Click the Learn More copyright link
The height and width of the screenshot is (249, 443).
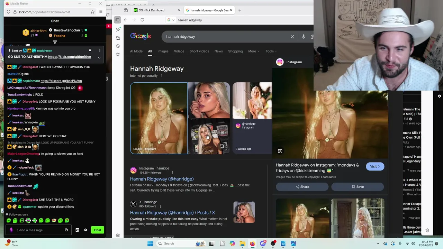(x=328, y=177)
